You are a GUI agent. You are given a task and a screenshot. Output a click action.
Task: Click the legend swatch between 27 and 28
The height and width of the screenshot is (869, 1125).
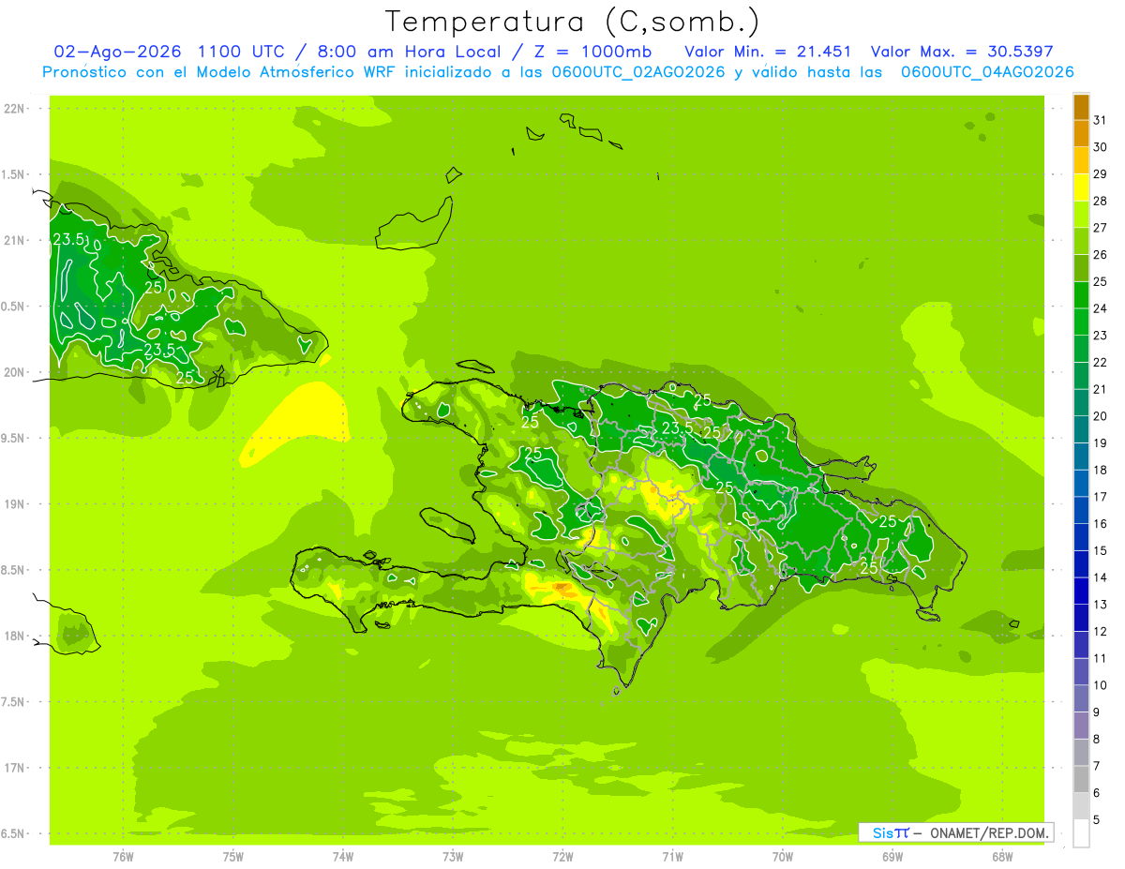click(x=1081, y=215)
